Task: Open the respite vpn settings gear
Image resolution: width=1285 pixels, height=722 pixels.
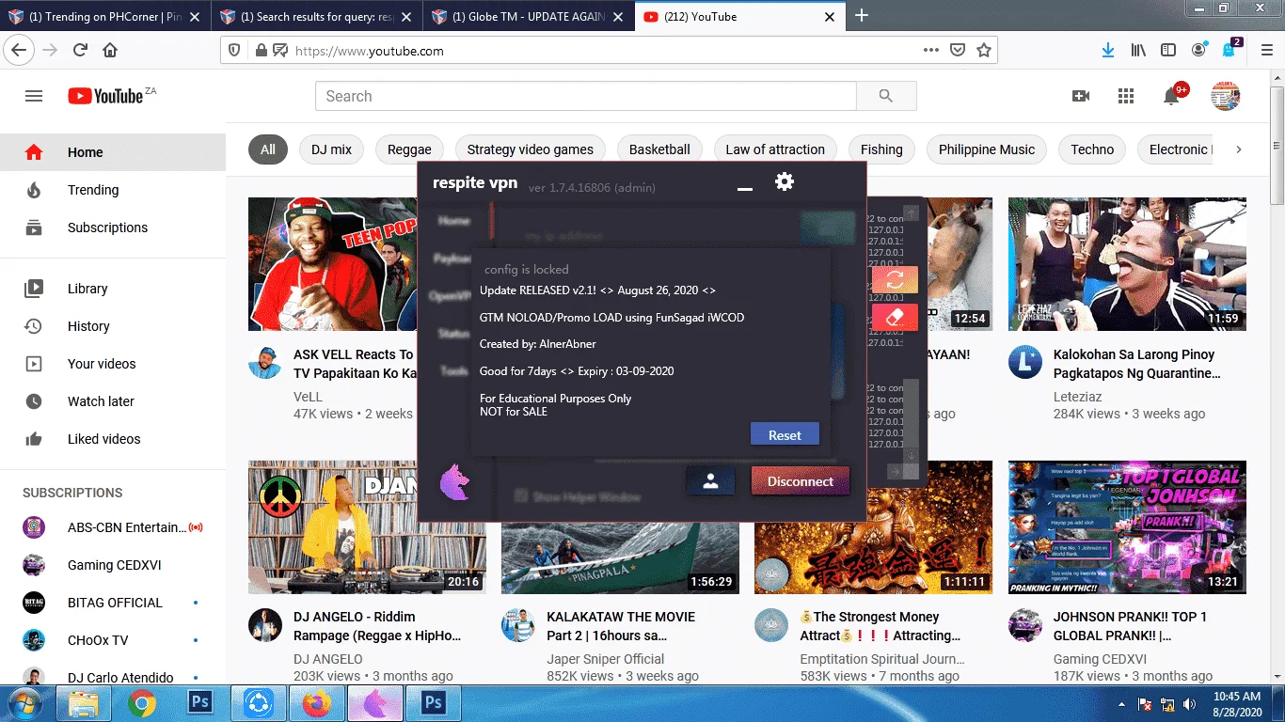Action: (785, 181)
